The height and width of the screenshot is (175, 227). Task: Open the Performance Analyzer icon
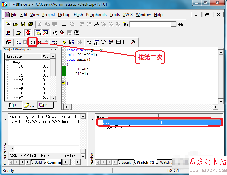click(x=125, y=42)
